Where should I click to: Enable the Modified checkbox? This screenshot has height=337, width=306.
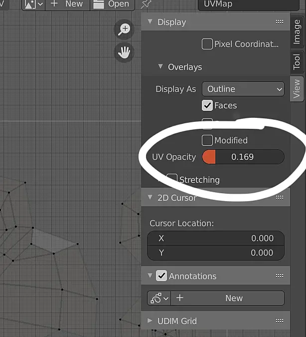point(207,140)
